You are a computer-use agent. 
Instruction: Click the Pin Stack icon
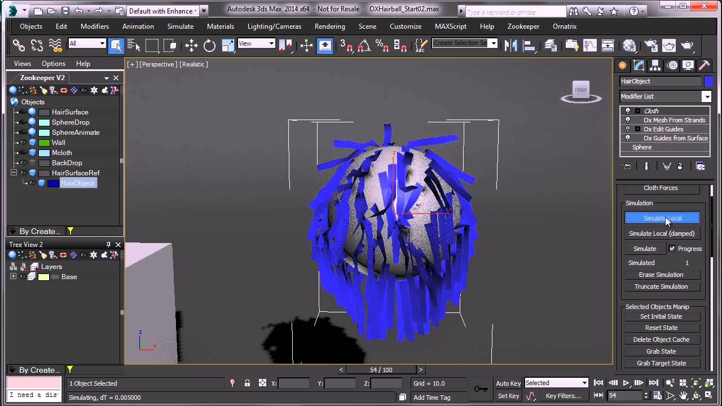pyautogui.click(x=627, y=166)
